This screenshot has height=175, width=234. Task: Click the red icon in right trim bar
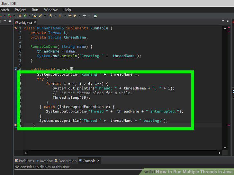pyautogui.click(x=233, y=22)
